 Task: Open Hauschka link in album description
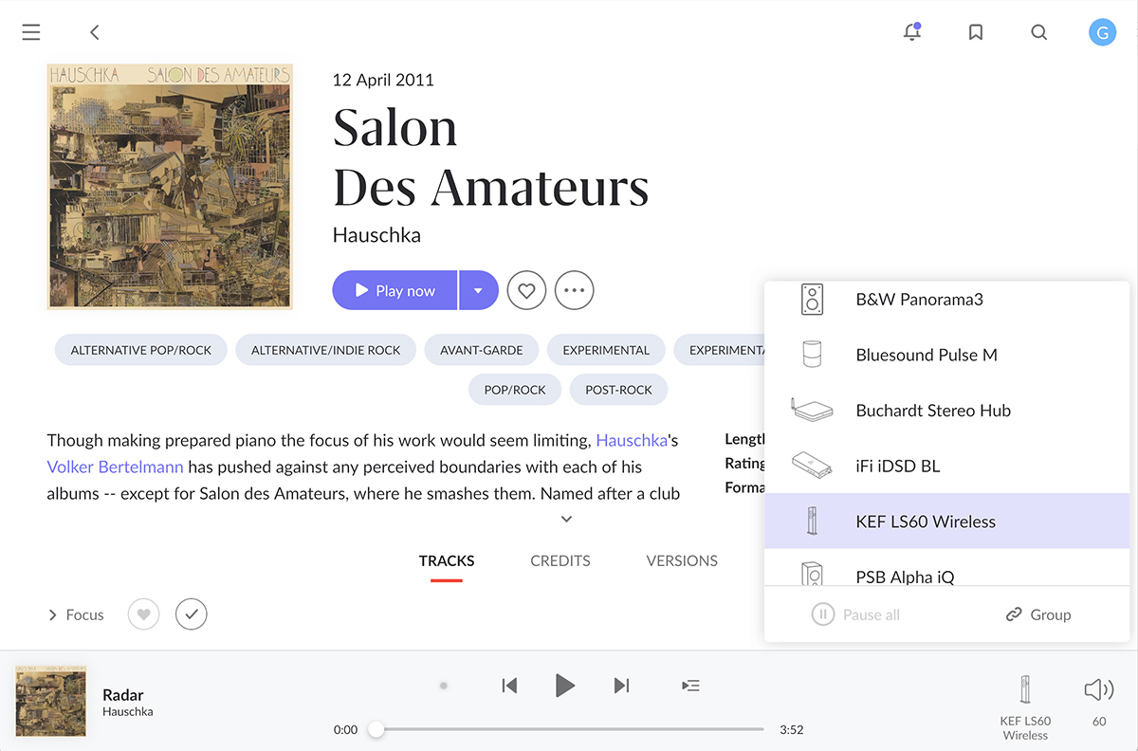[x=632, y=440]
